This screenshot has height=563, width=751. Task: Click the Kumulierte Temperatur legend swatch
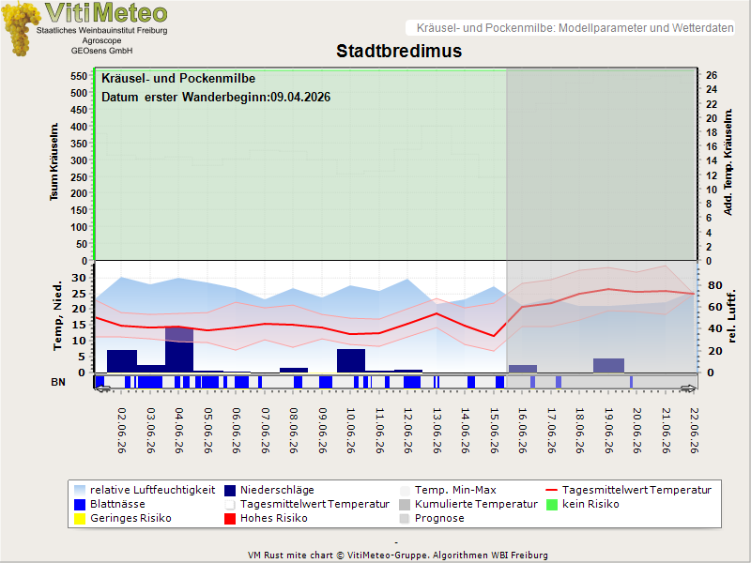405,505
